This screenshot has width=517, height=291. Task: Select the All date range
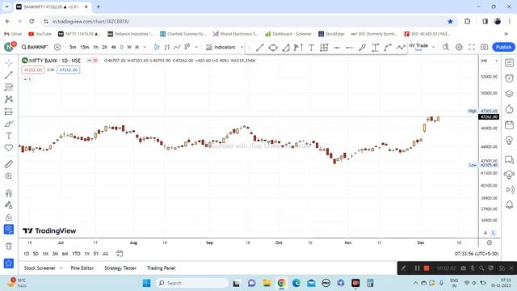pyautogui.click(x=106, y=254)
